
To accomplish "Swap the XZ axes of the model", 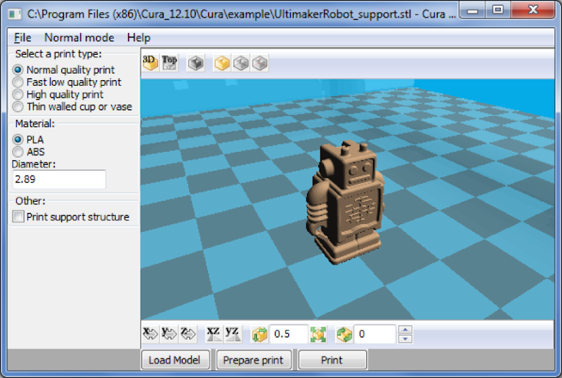I will coord(214,334).
